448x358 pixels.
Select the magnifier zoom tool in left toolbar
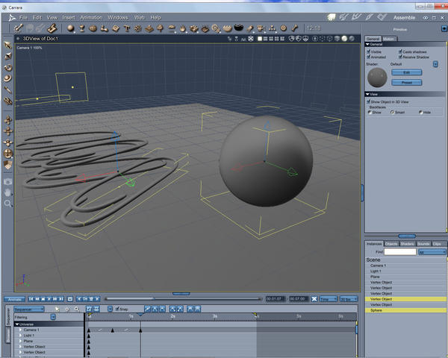7,204
